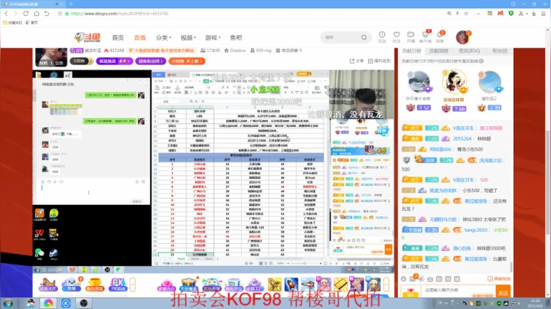Send chat with the 发送 button
551x309 pixels.
[x=504, y=292]
